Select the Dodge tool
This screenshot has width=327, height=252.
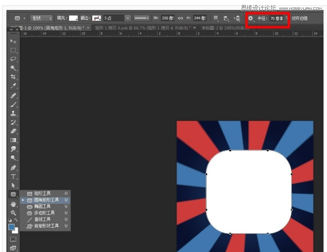[13, 158]
